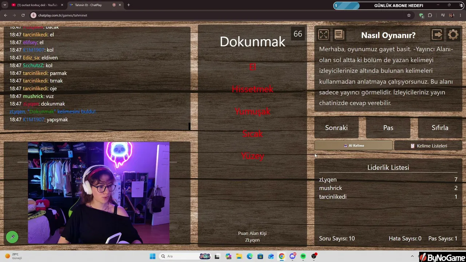The height and width of the screenshot is (262, 466).
Task: Open the game settings gear icon
Action: [453, 35]
